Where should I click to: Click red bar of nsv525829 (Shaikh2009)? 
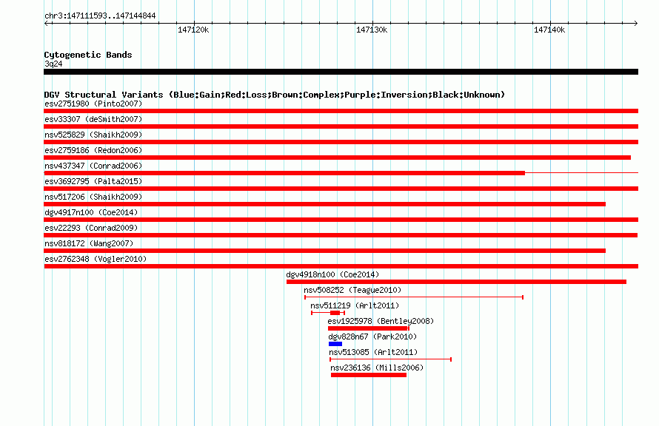(x=341, y=142)
